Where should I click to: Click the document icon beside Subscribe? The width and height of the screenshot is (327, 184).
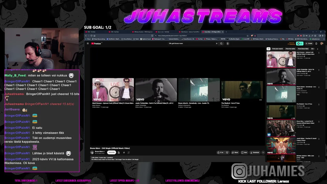[119, 153]
